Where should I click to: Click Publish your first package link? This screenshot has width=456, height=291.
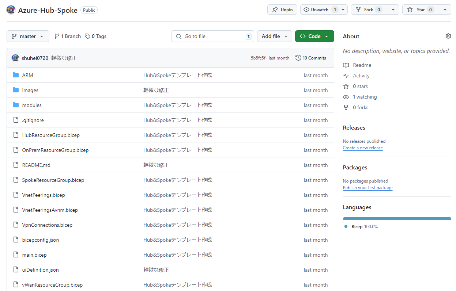tap(368, 188)
